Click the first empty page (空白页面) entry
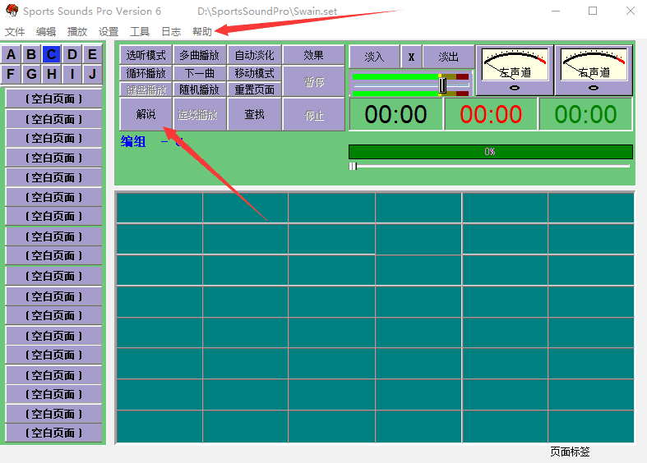 pyautogui.click(x=54, y=99)
